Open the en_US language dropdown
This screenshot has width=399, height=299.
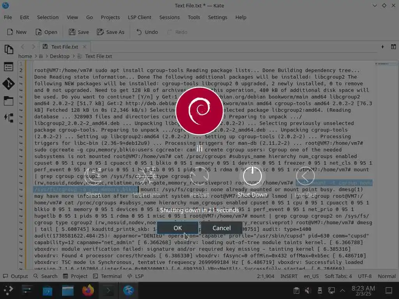click(x=311, y=276)
